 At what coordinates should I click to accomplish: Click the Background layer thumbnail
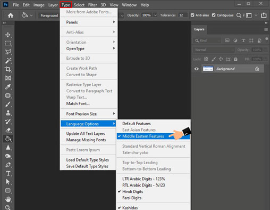click(x=208, y=69)
